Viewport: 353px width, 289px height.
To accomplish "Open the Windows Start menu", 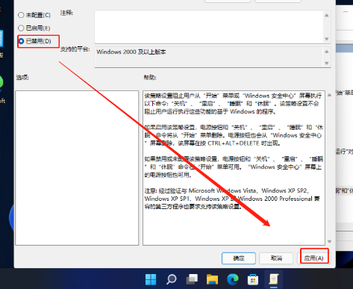I will (151, 279).
